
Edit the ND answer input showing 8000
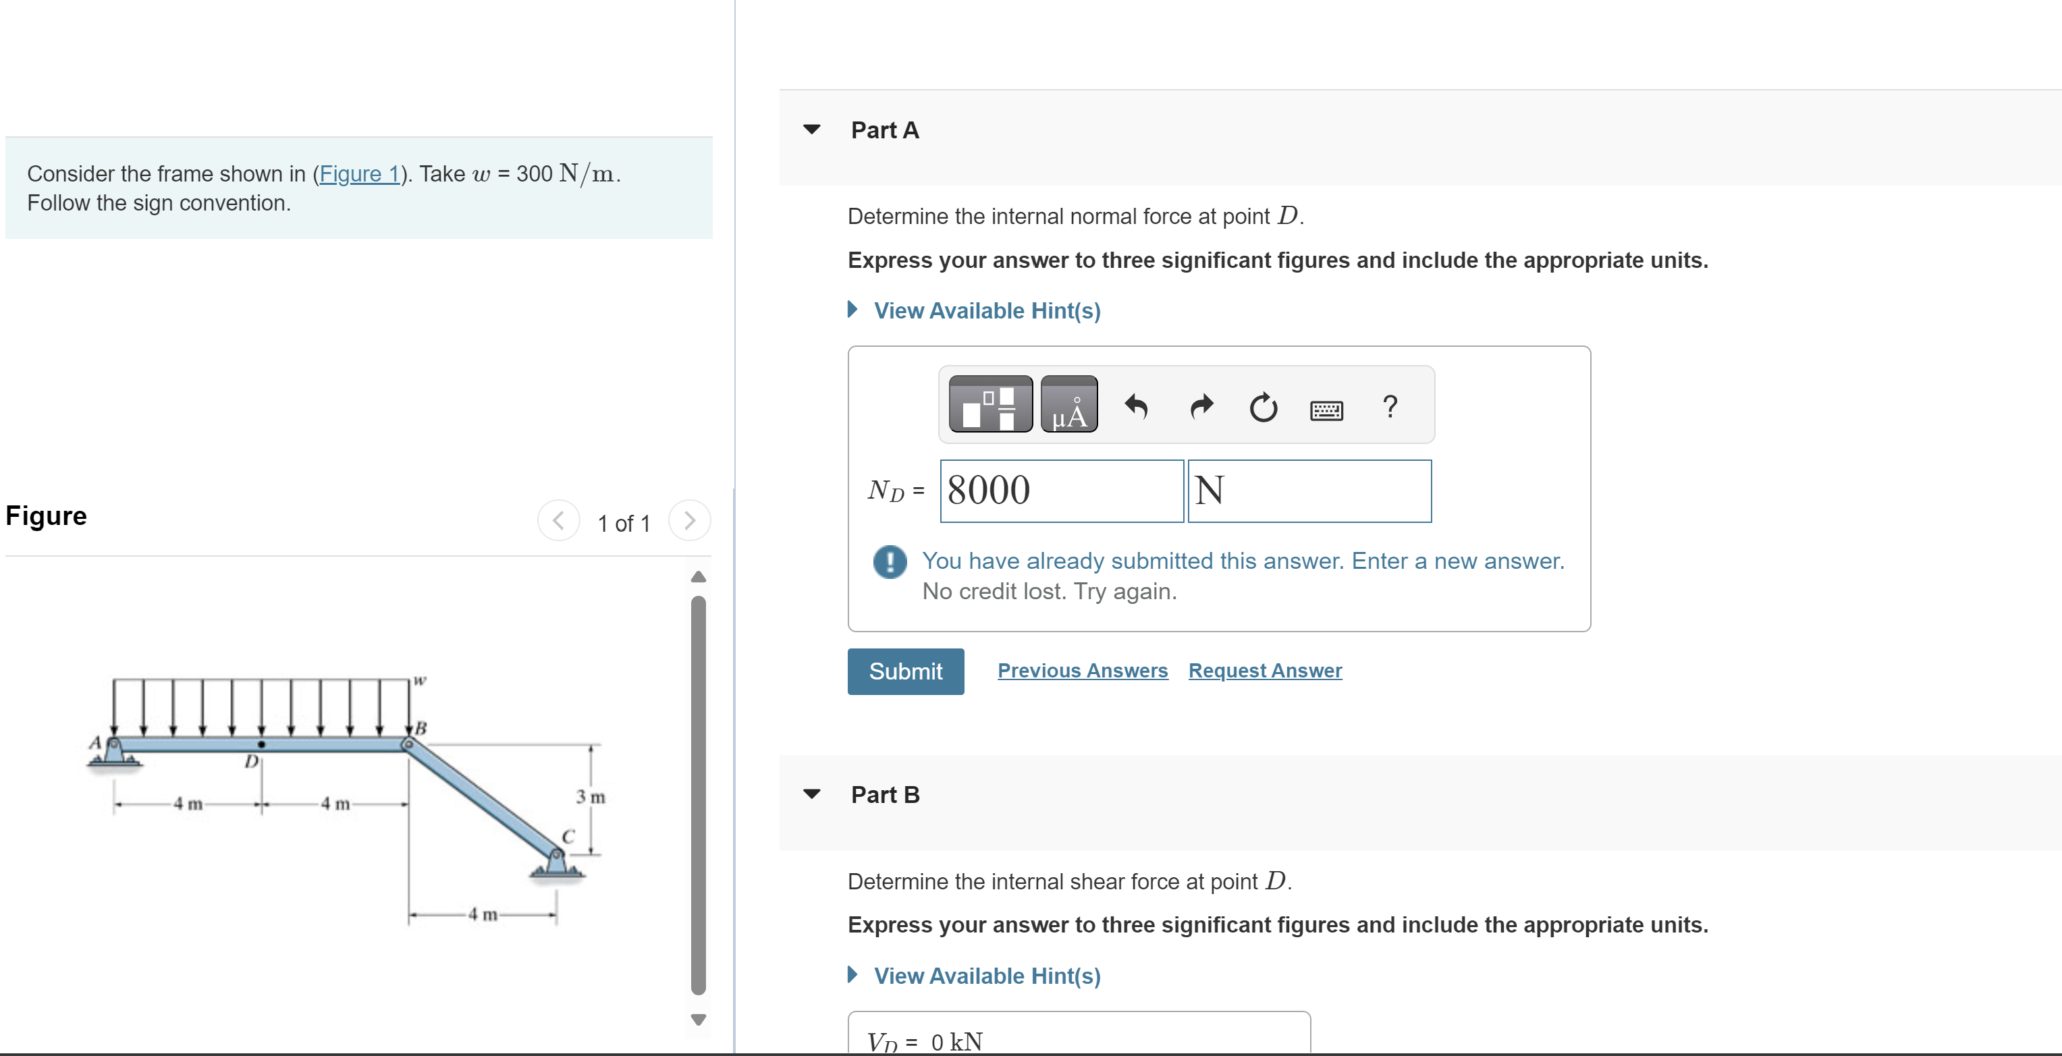click(1060, 491)
